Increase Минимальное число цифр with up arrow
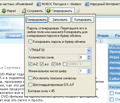 [89, 70]
